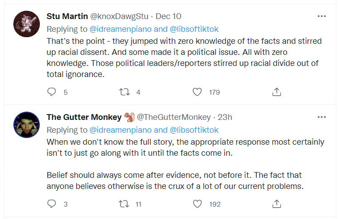This screenshot has height=219, width=339.
Task: Like Stu Martin's tweet
Action: (198, 92)
